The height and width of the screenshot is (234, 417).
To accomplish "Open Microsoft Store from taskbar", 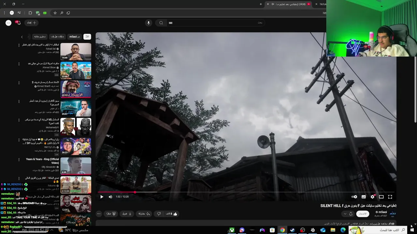I will pos(272,230).
